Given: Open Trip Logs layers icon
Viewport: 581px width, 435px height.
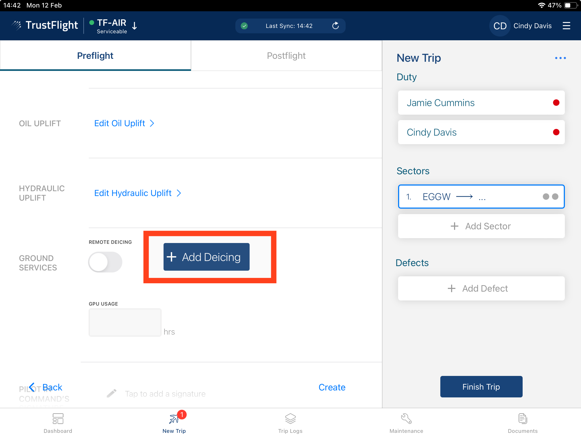Looking at the screenshot, I should click(x=290, y=419).
